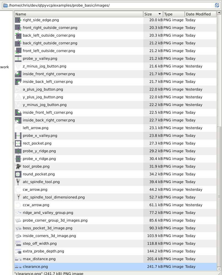Click the a_plus_jog_button.png file icon
Image resolution: width=222 pixels, height=275 pixels.
coord(18,89)
